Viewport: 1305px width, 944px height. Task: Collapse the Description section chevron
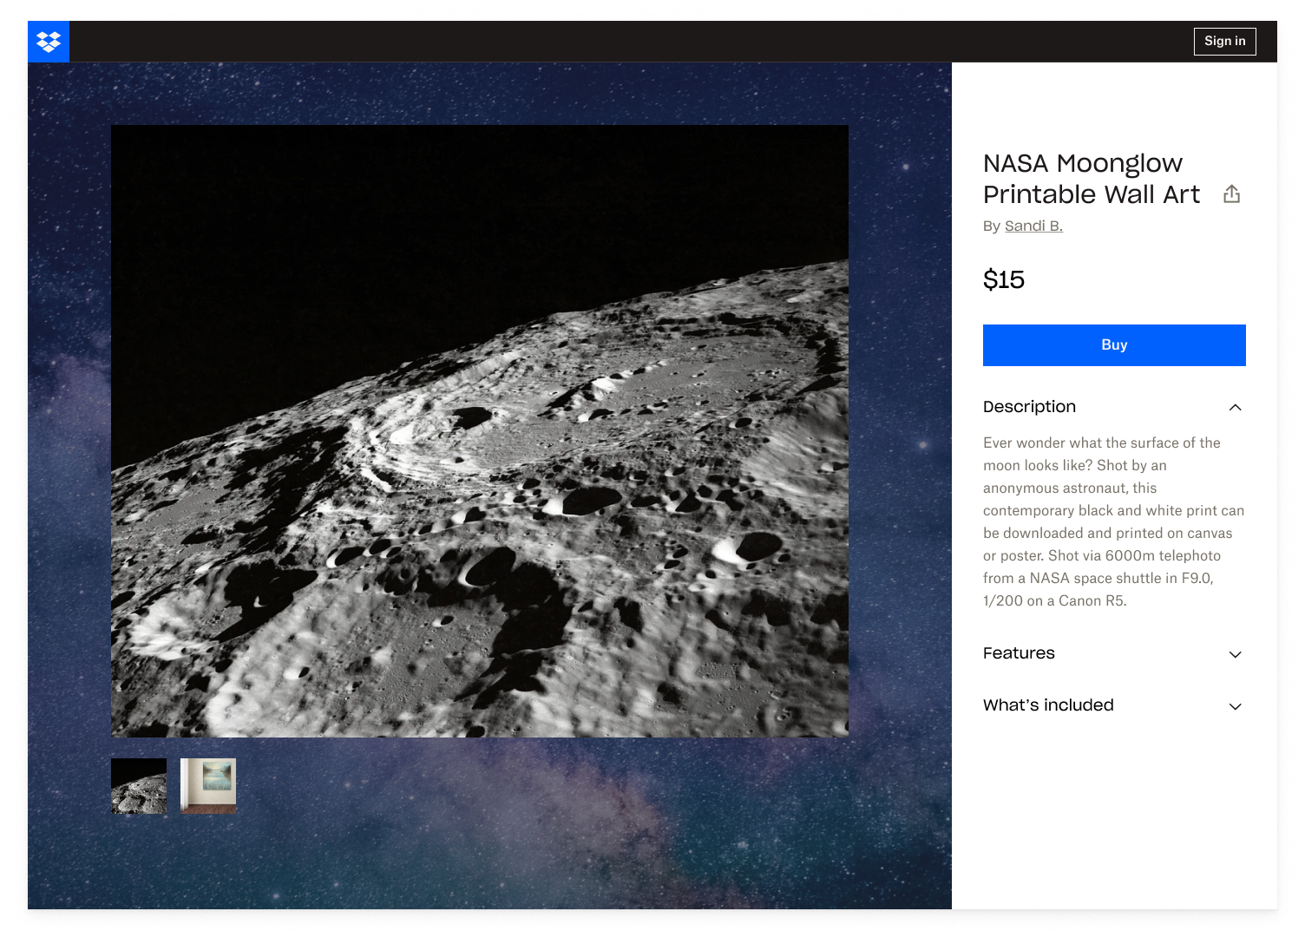(x=1235, y=408)
